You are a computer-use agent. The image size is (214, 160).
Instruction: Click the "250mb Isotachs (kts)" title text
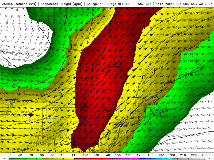pyautogui.click(x=19, y=4)
